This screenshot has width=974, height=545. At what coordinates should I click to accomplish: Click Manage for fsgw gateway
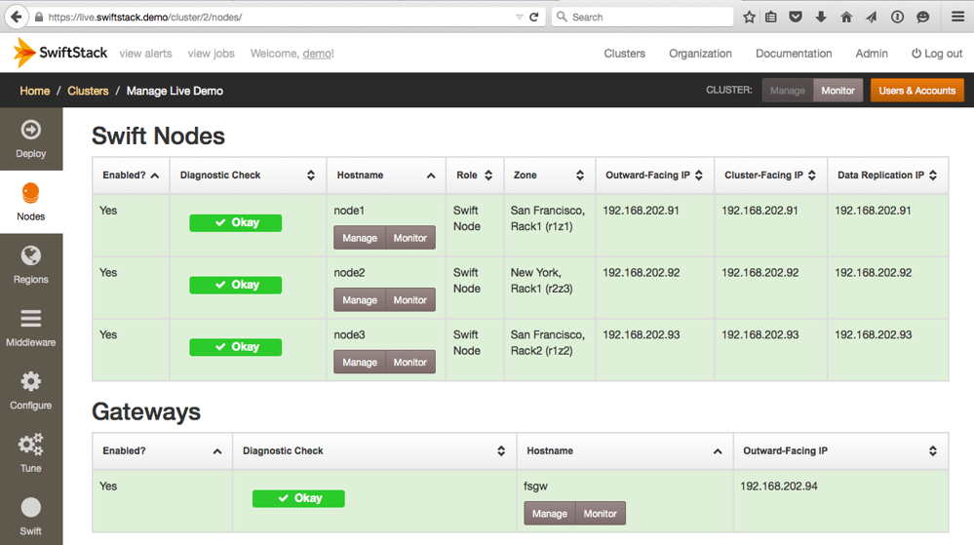[550, 513]
